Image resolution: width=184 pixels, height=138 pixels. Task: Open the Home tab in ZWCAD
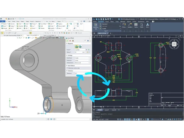coord(95,22)
